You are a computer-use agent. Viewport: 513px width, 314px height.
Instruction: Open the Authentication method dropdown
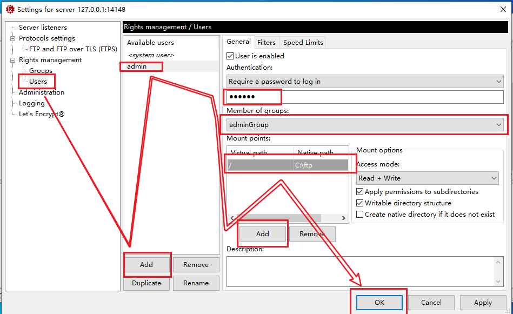pos(365,82)
